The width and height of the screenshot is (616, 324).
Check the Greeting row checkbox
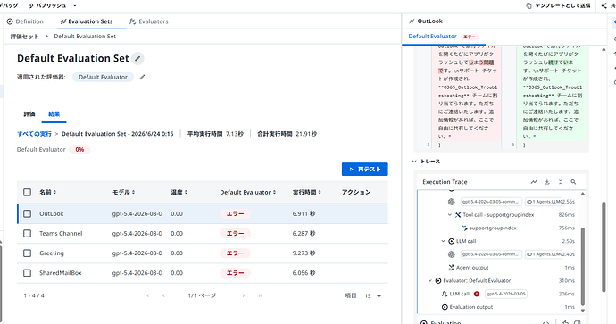pos(27,253)
